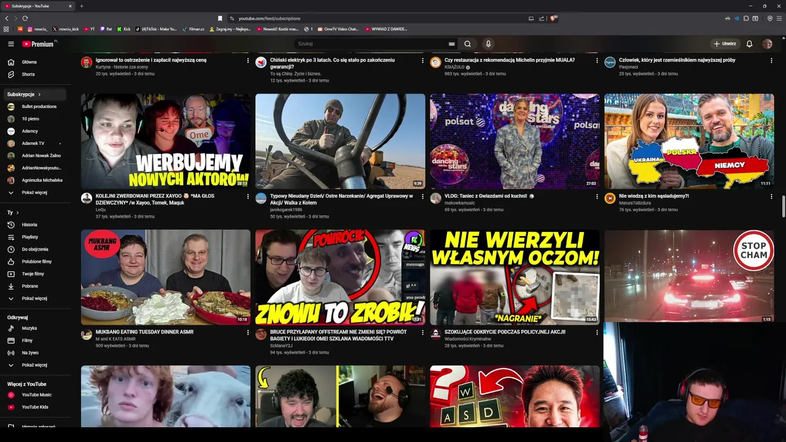Browse Filmy under Odkrywaj
Screen dimensions: 786x442
(34, 341)
